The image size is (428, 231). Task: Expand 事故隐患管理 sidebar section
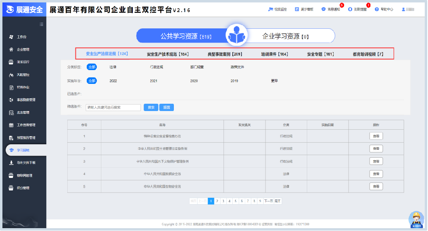26,100
